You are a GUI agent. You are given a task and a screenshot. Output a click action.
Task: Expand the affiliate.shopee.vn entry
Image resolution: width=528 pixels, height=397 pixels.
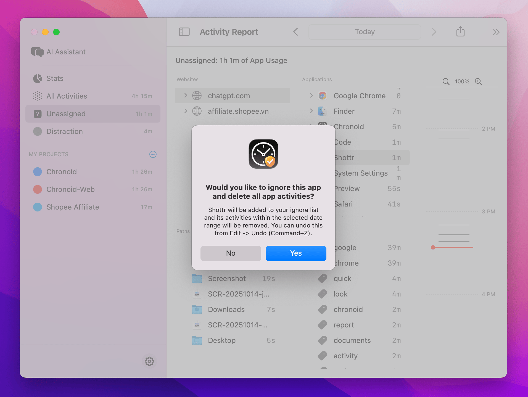tap(186, 111)
